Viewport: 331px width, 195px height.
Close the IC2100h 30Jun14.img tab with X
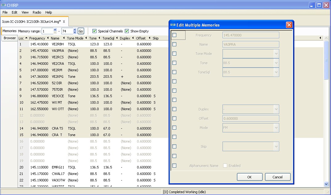click(64, 22)
